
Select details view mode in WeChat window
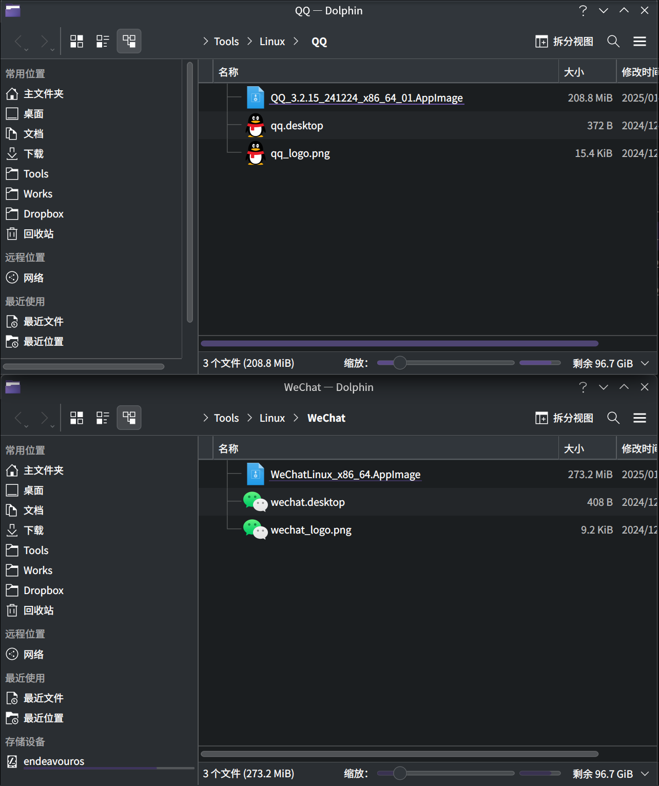pos(129,418)
